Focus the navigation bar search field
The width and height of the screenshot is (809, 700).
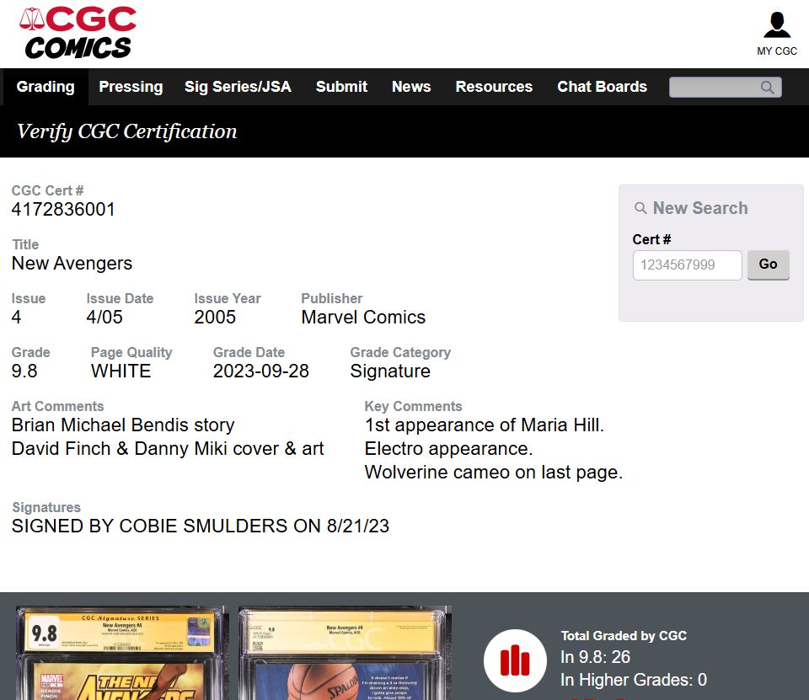click(x=725, y=87)
